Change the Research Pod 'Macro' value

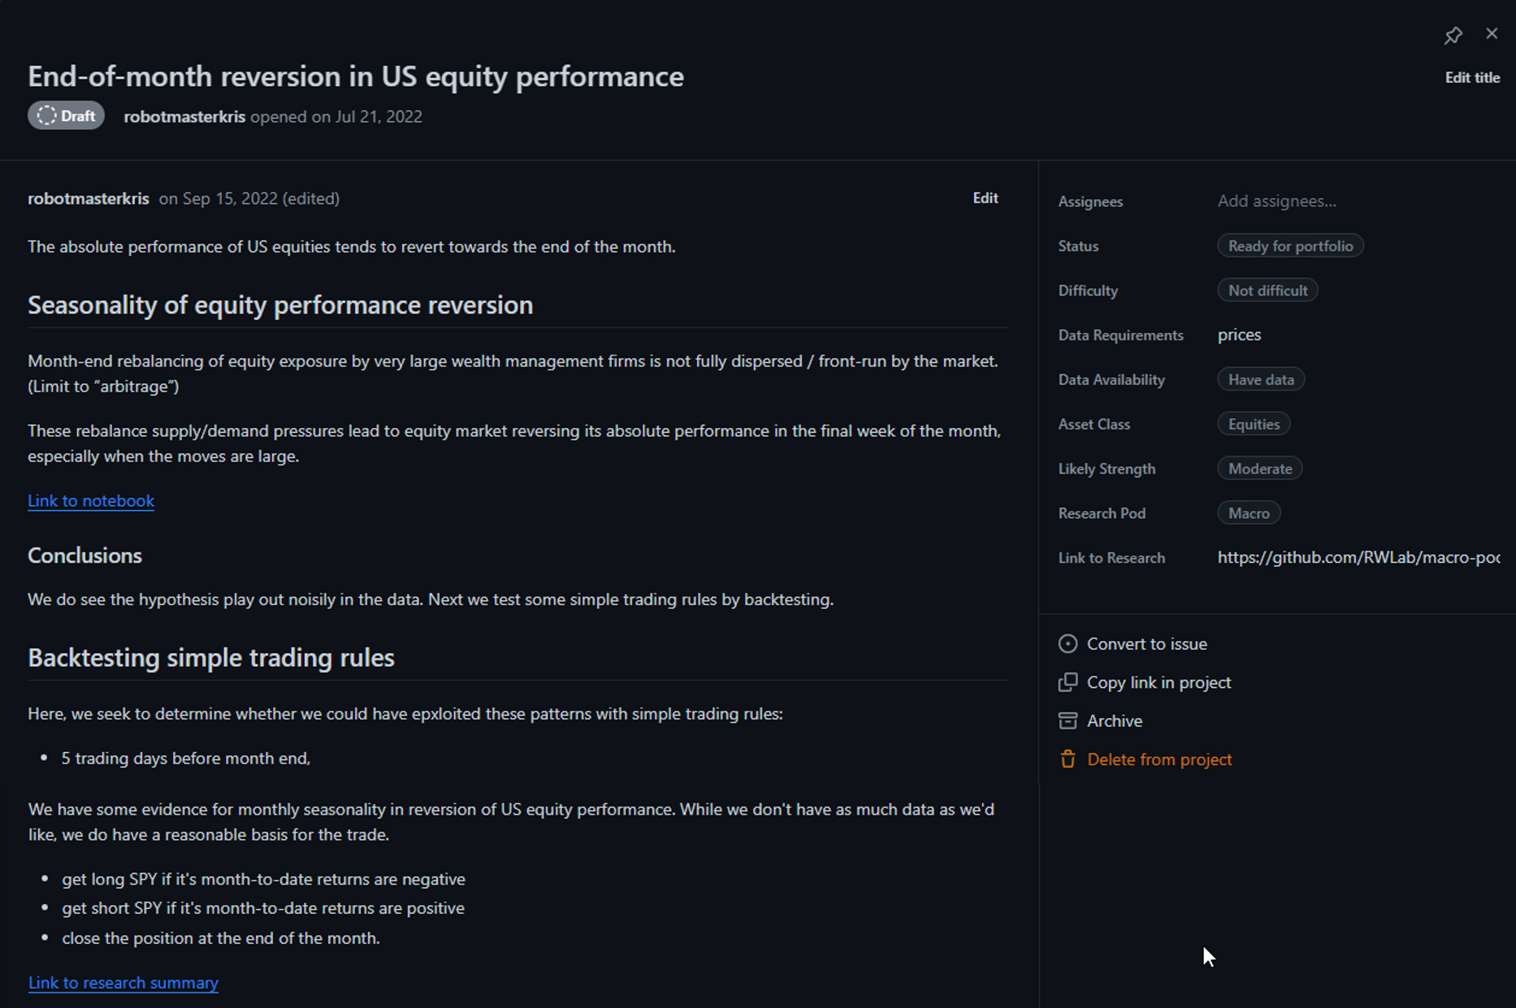pyautogui.click(x=1248, y=514)
